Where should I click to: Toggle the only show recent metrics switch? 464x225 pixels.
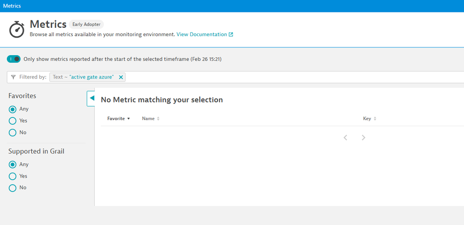(x=14, y=59)
